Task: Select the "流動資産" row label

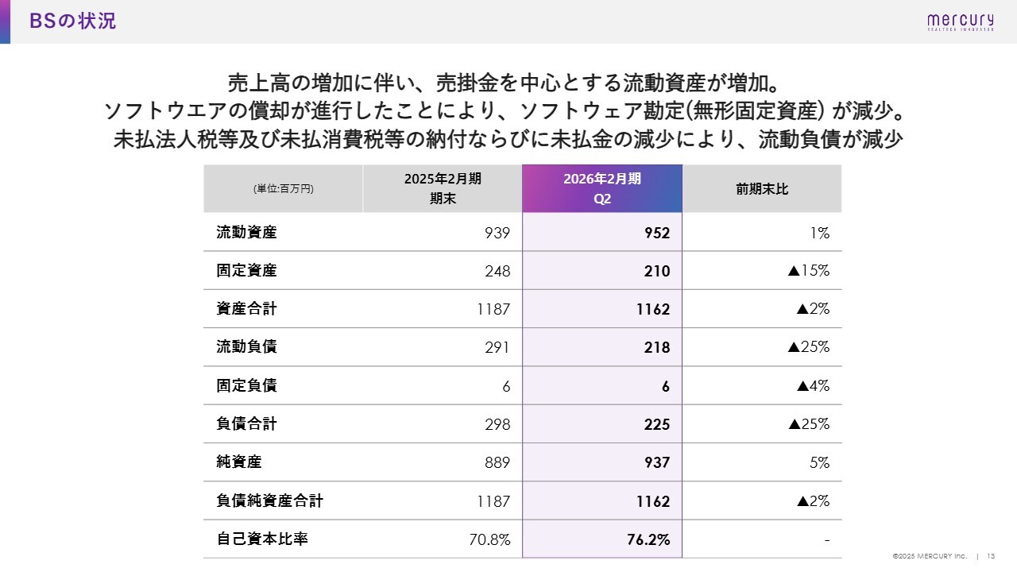Action: pyautogui.click(x=246, y=233)
